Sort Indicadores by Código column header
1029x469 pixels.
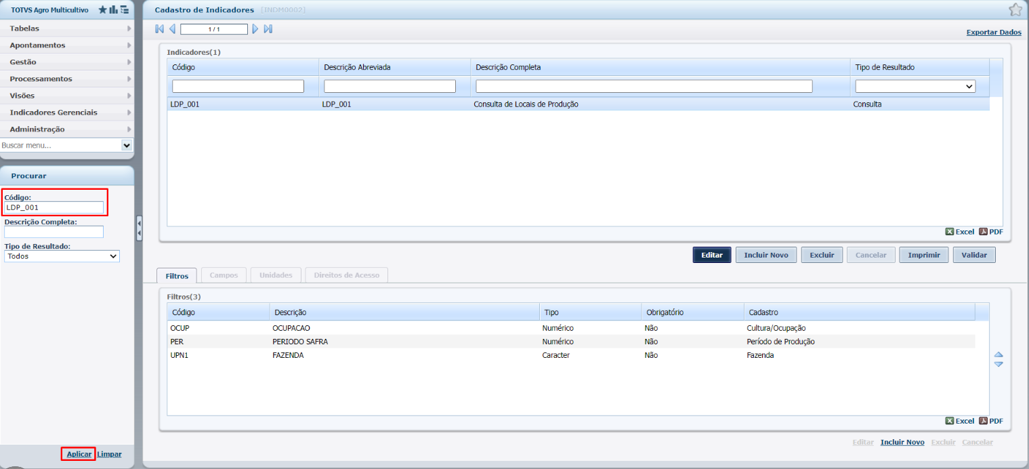[x=243, y=67]
